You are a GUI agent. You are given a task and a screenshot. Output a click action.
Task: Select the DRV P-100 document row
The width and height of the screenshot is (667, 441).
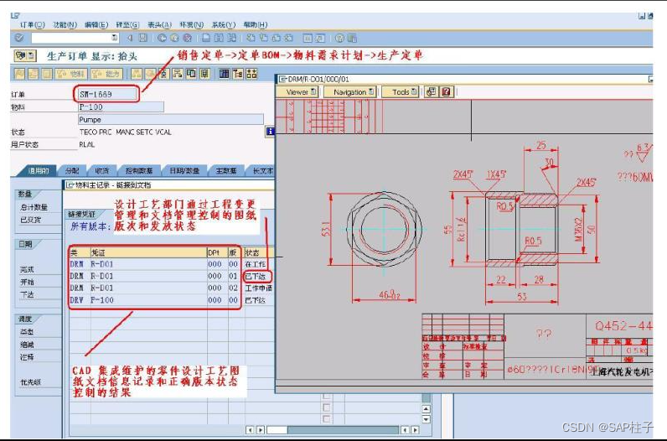coord(171,300)
